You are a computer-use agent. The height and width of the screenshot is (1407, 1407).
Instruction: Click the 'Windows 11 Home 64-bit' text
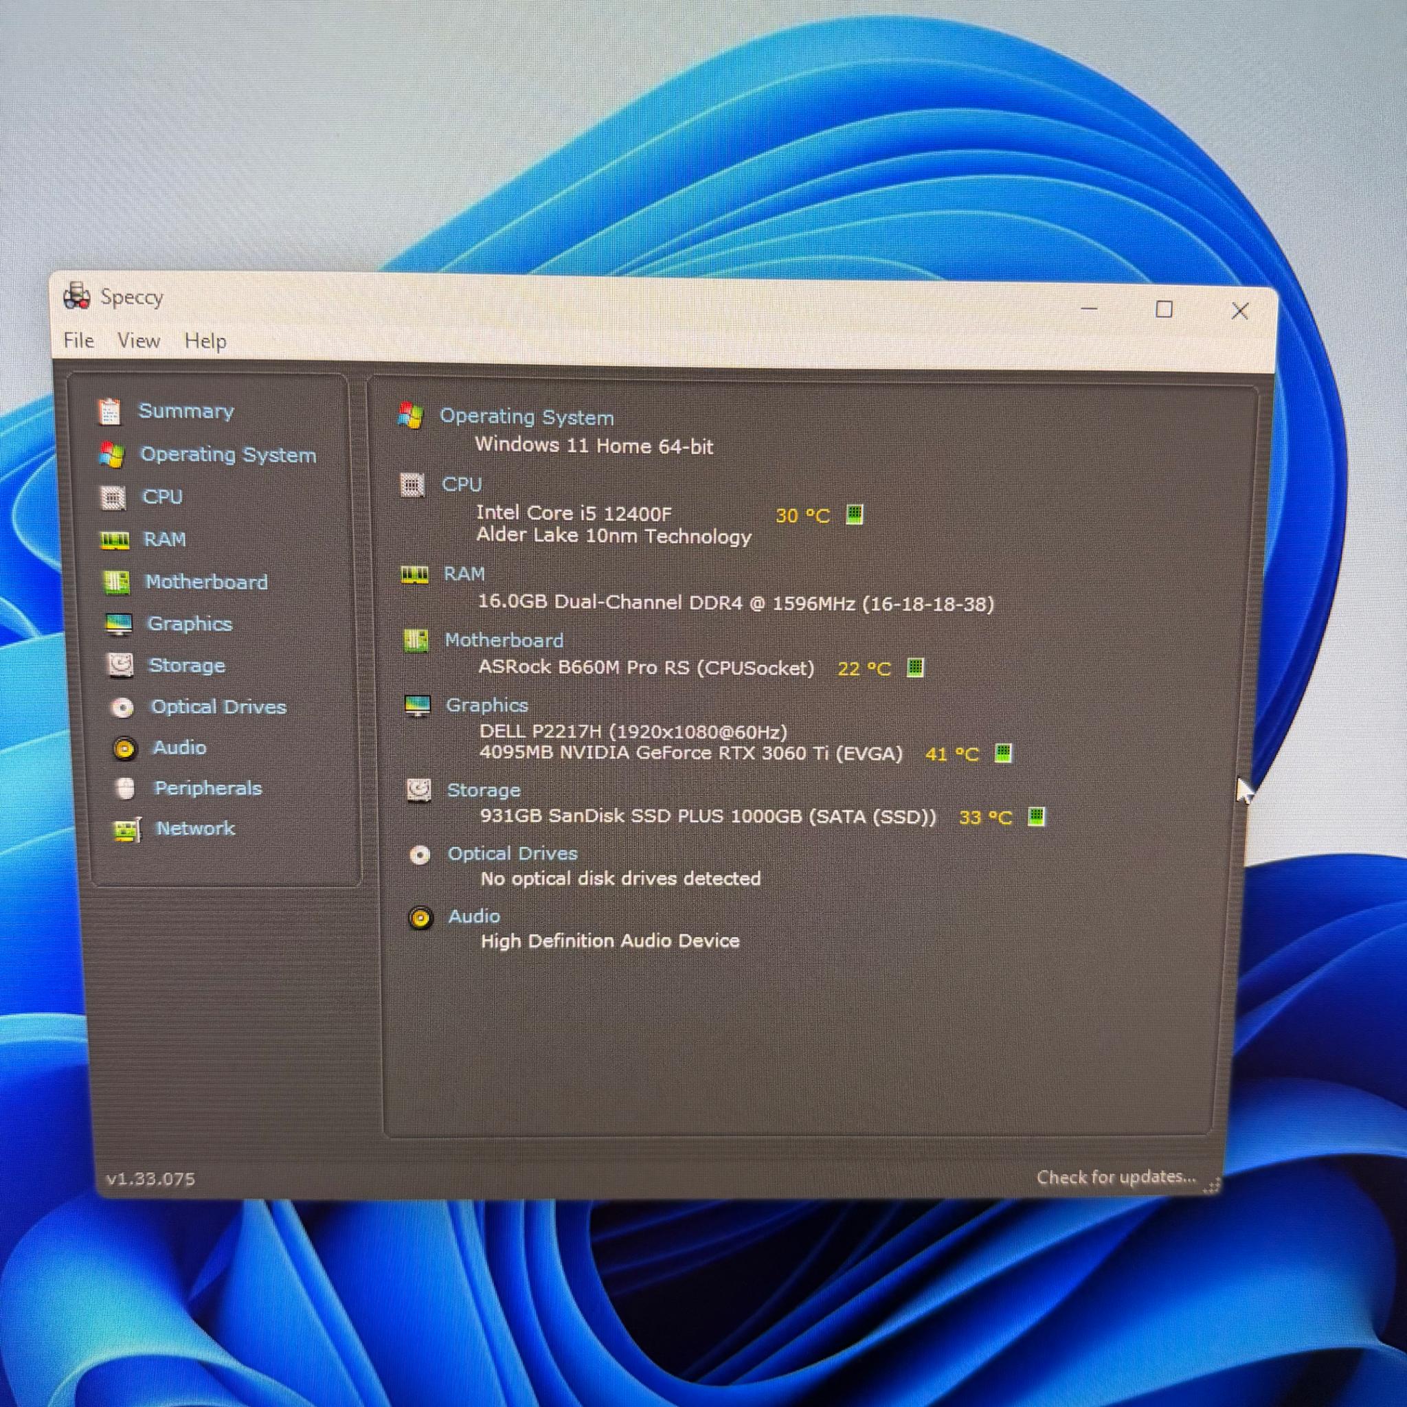594,446
